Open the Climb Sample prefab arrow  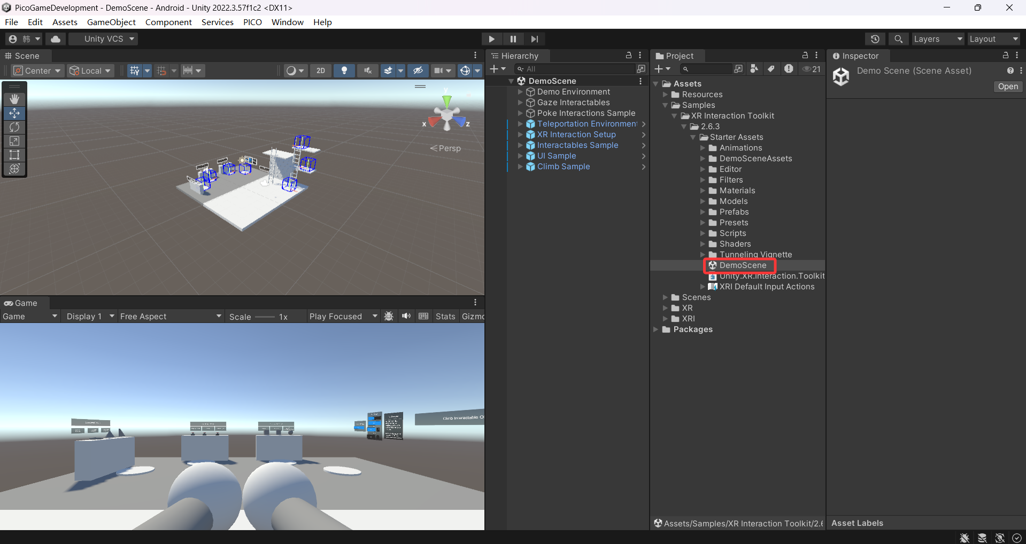click(644, 167)
